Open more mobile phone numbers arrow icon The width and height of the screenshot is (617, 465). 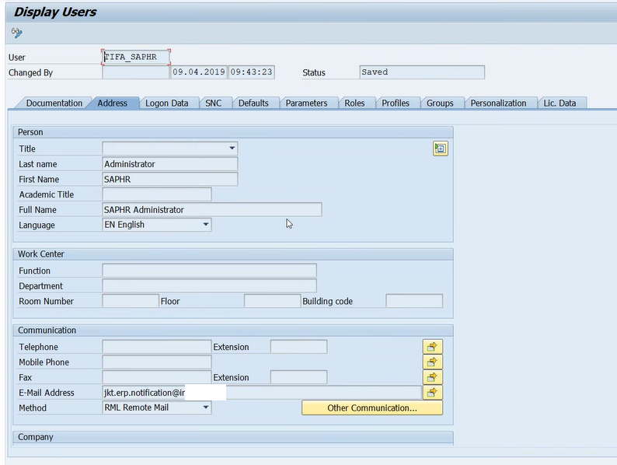point(433,362)
